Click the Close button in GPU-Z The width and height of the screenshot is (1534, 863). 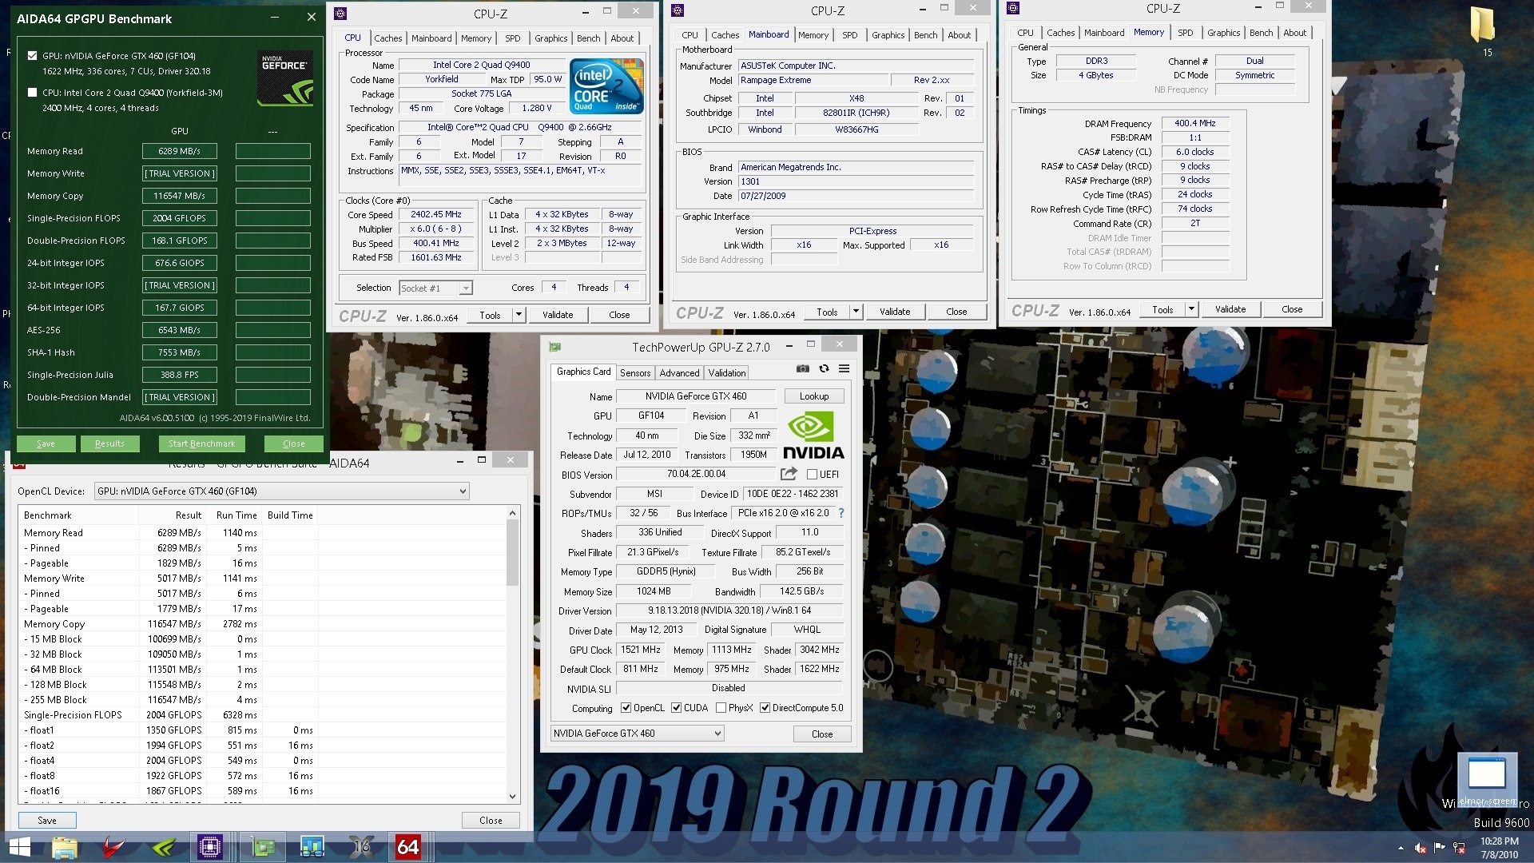[821, 734]
